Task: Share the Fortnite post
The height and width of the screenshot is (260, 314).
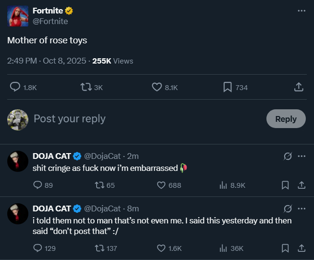Action: pyautogui.click(x=298, y=87)
